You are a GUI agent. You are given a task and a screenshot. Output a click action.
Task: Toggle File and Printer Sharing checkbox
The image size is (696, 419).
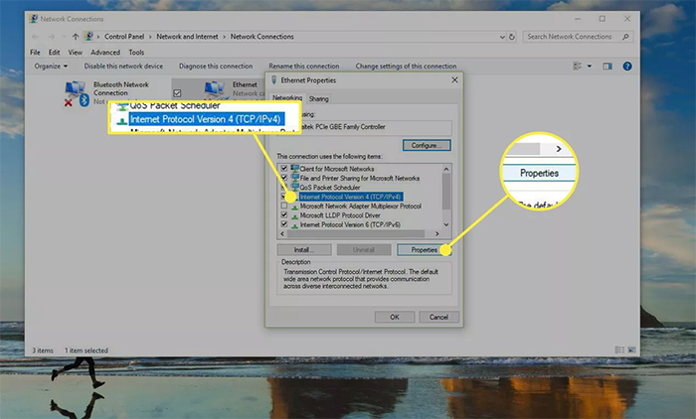284,178
